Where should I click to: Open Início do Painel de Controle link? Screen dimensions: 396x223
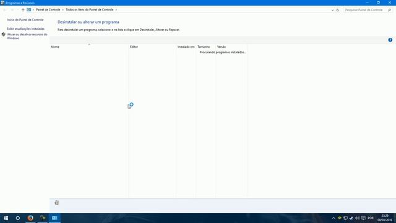tap(25, 20)
